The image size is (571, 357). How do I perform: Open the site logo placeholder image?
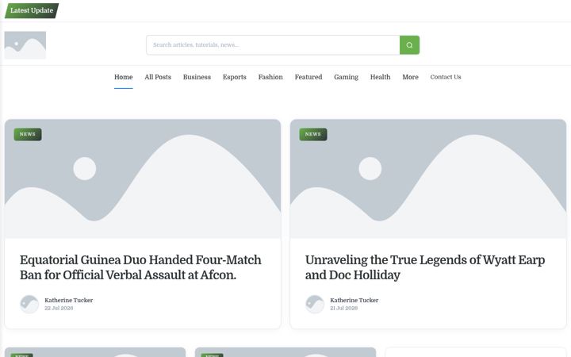[25, 45]
